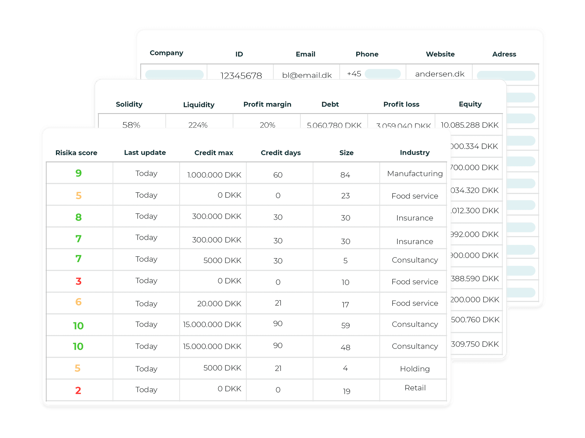Select the Retail industry cell
Screen dimensions: 585x438
click(415, 388)
